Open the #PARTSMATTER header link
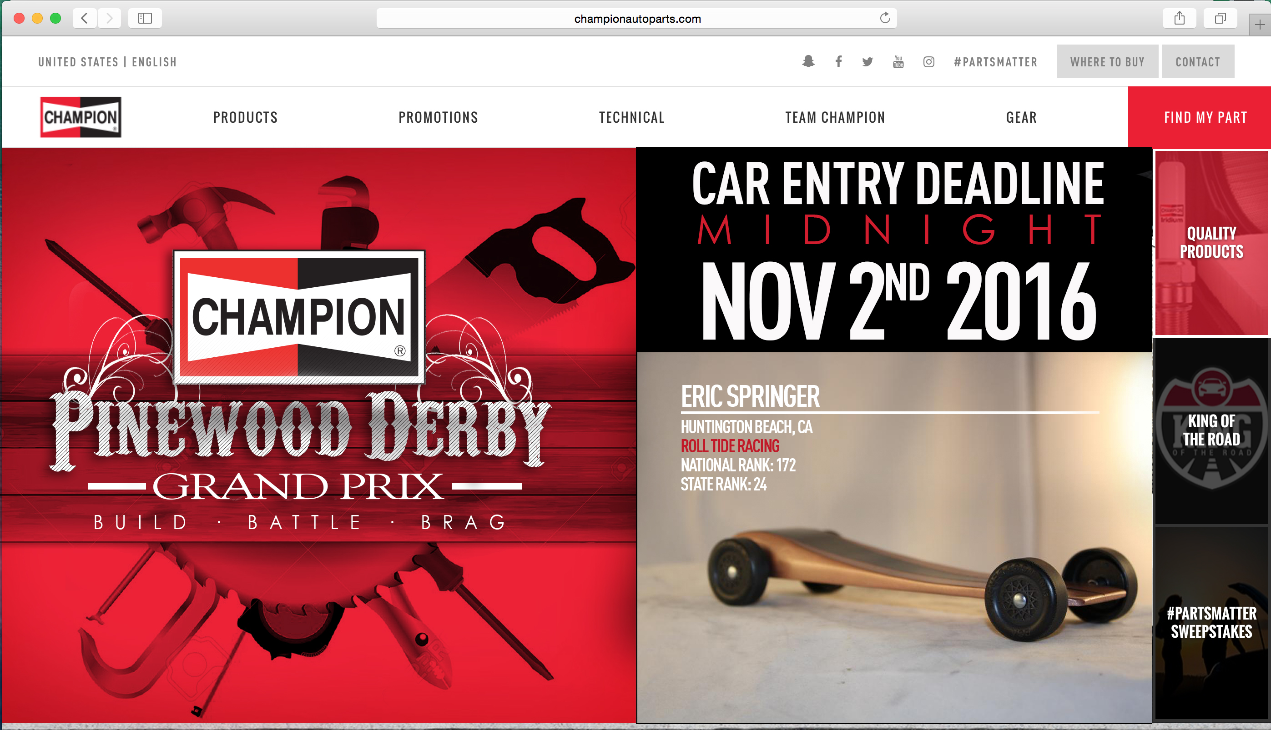This screenshot has height=730, width=1271. pyautogui.click(x=995, y=62)
